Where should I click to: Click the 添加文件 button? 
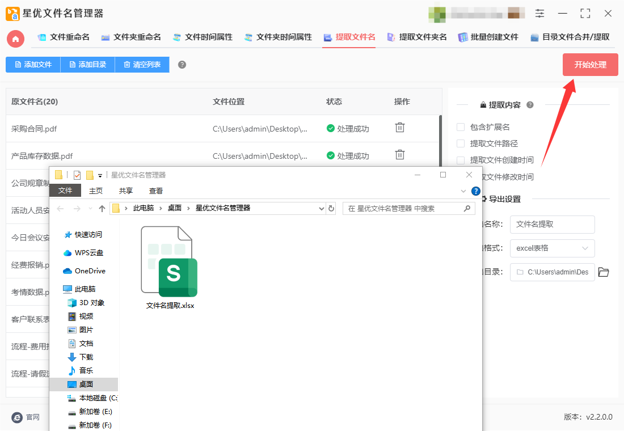pos(33,65)
